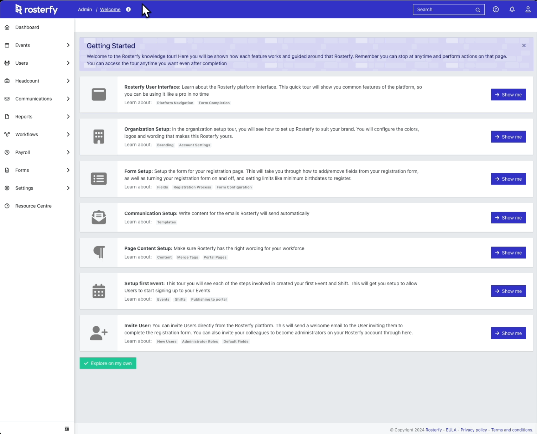
Task: Click the Welcome breadcrumb link
Action: pos(110,10)
